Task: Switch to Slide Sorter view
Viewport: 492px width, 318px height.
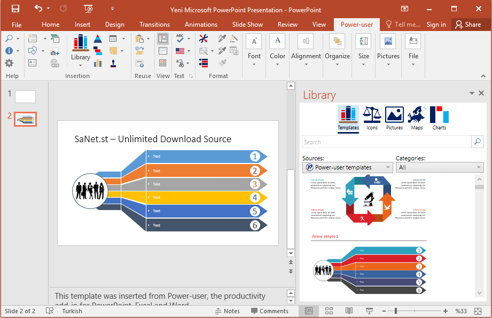Action: [x=329, y=311]
